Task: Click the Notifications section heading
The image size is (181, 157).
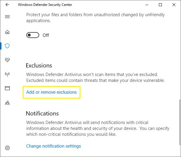Action: click(x=42, y=113)
